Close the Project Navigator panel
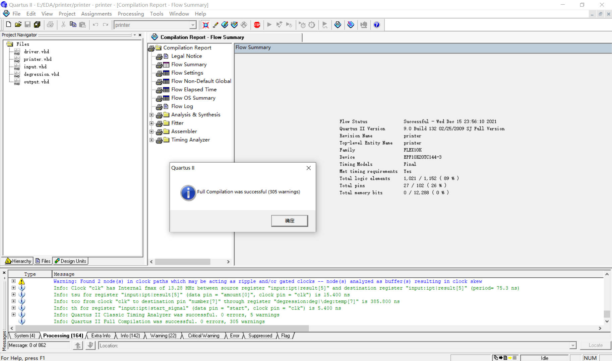 140,35
